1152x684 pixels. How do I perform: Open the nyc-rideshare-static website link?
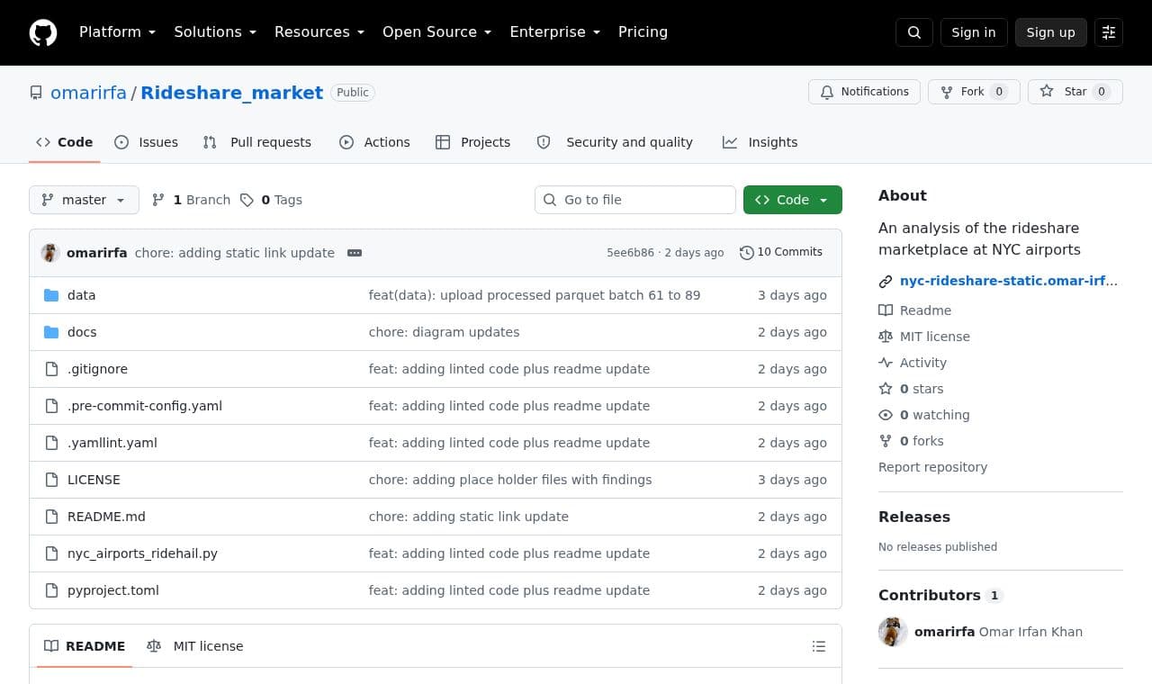tap(1008, 281)
